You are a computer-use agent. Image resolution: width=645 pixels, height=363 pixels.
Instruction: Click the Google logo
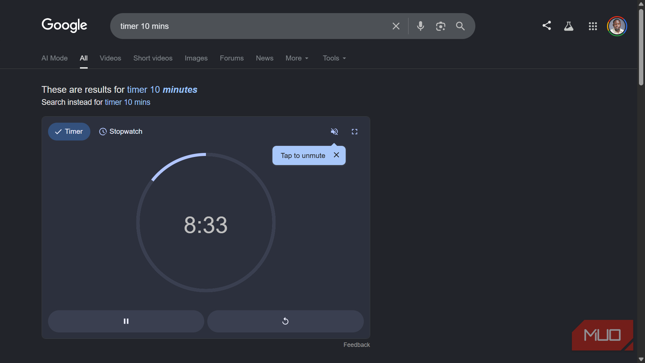64,26
